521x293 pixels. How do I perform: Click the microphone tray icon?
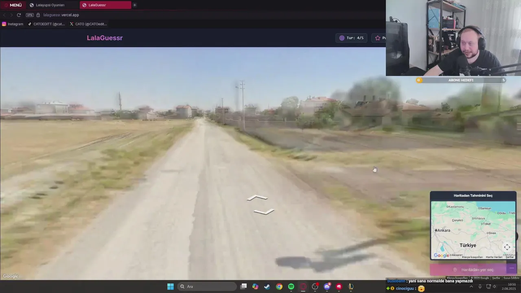coord(480,286)
